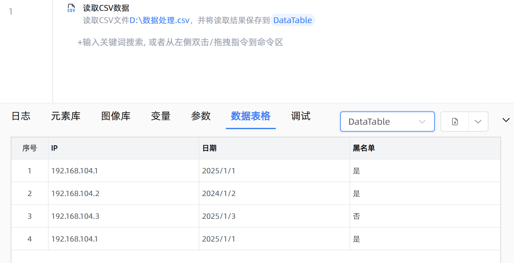Click the DataTable variable in the command
Image resolution: width=514 pixels, height=263 pixels.
292,20
